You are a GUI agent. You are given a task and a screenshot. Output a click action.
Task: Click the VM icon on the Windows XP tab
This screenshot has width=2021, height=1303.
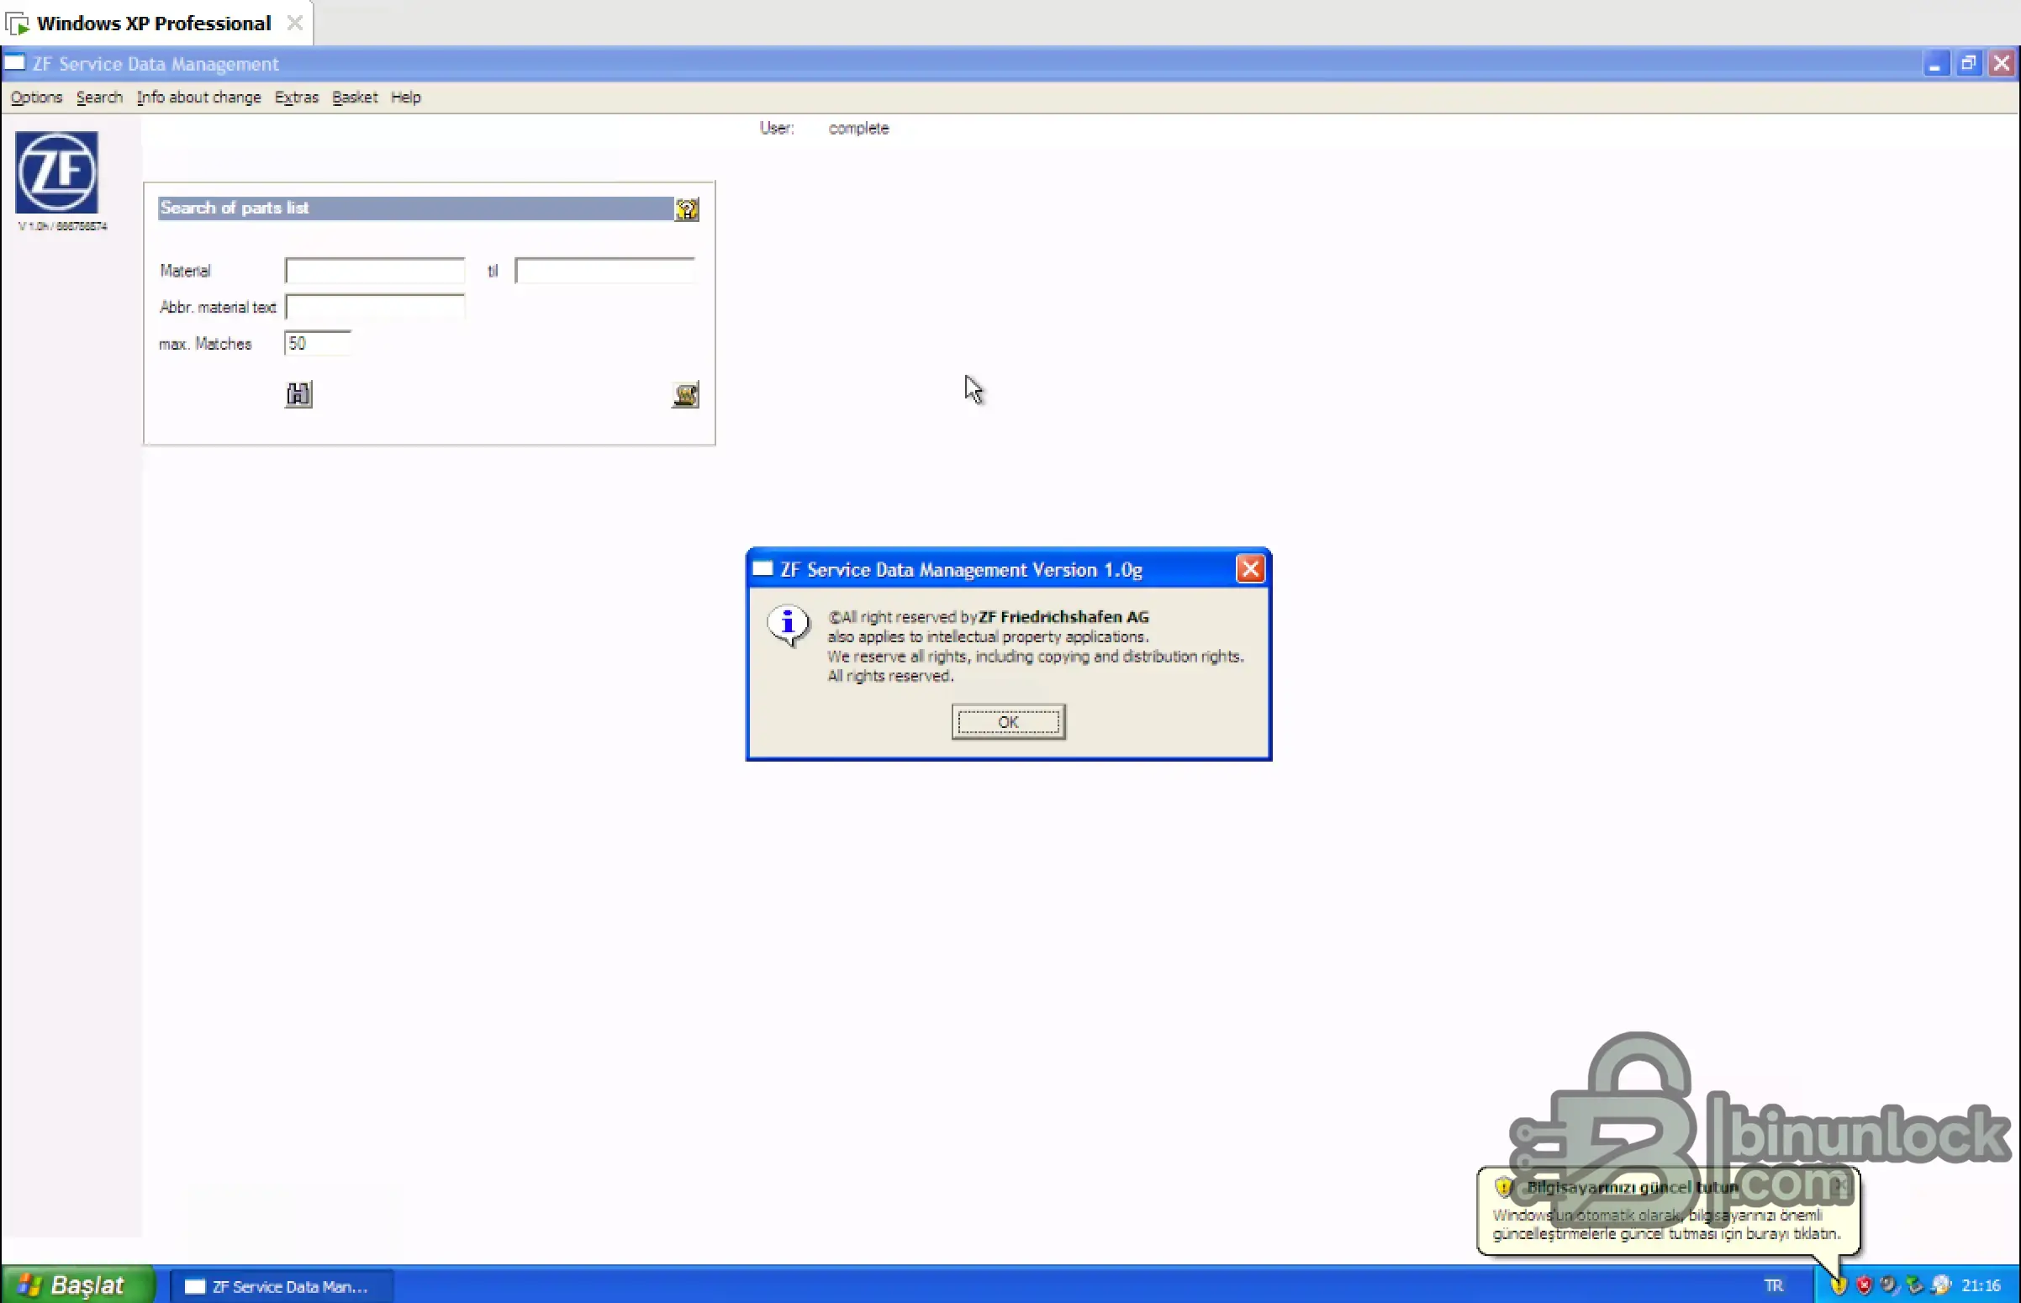tap(17, 24)
